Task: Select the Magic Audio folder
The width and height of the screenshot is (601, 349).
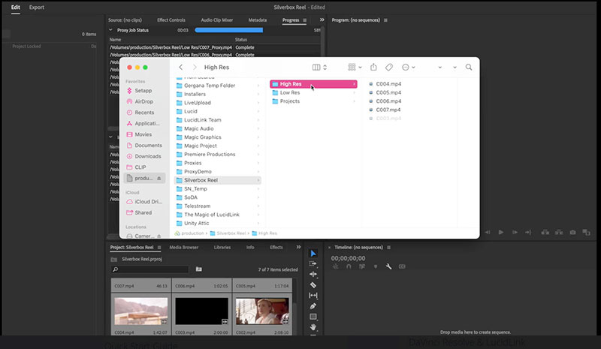Action: (x=218, y=128)
